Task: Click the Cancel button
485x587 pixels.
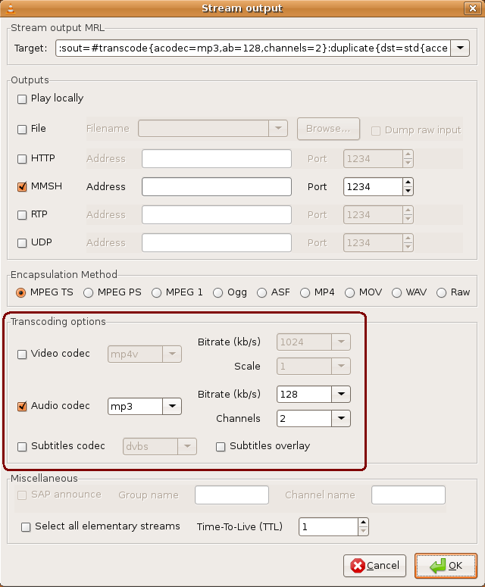Action: click(x=375, y=566)
